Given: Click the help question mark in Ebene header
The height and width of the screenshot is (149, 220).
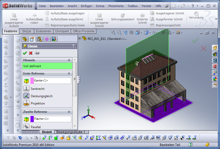Looking at the screenshot, I should (x=73, y=46).
